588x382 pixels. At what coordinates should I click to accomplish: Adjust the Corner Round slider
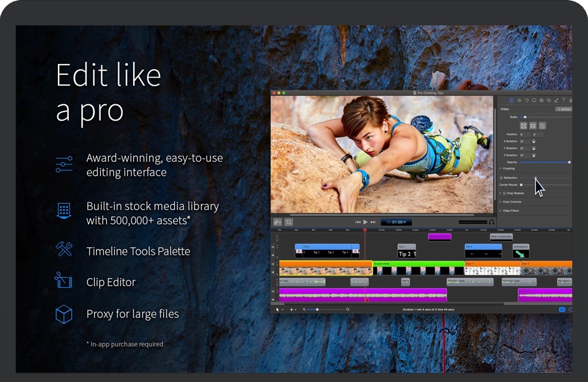click(x=546, y=184)
